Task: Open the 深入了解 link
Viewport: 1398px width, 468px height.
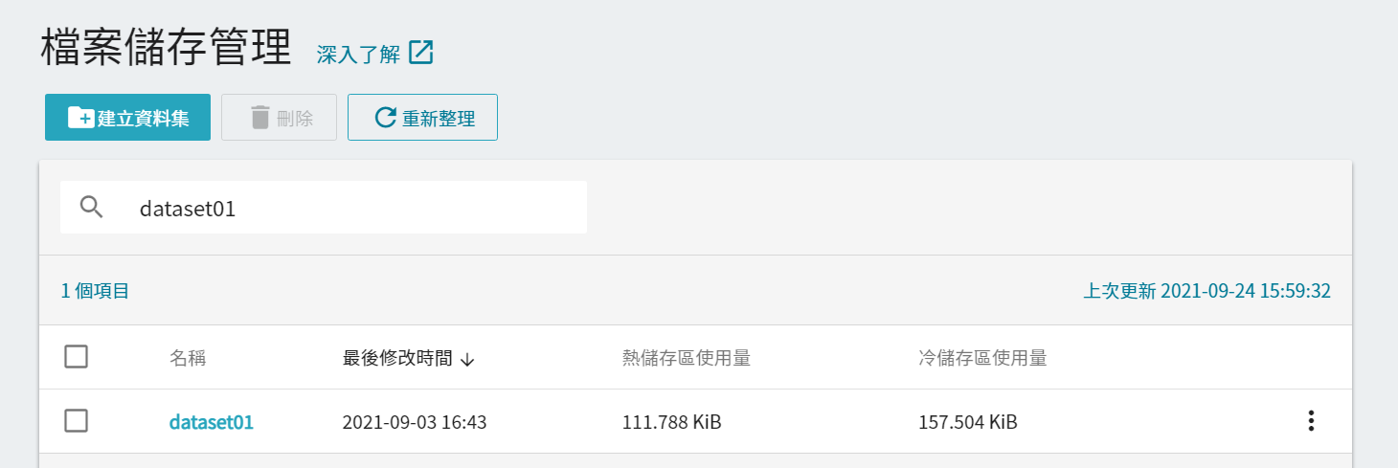Action: point(358,54)
